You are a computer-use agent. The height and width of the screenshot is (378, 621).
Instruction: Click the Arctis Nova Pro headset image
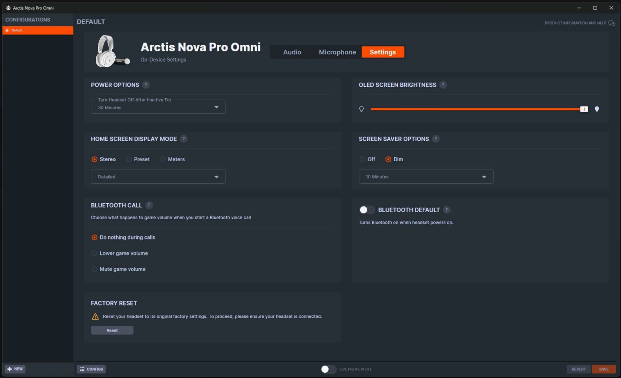(x=113, y=51)
